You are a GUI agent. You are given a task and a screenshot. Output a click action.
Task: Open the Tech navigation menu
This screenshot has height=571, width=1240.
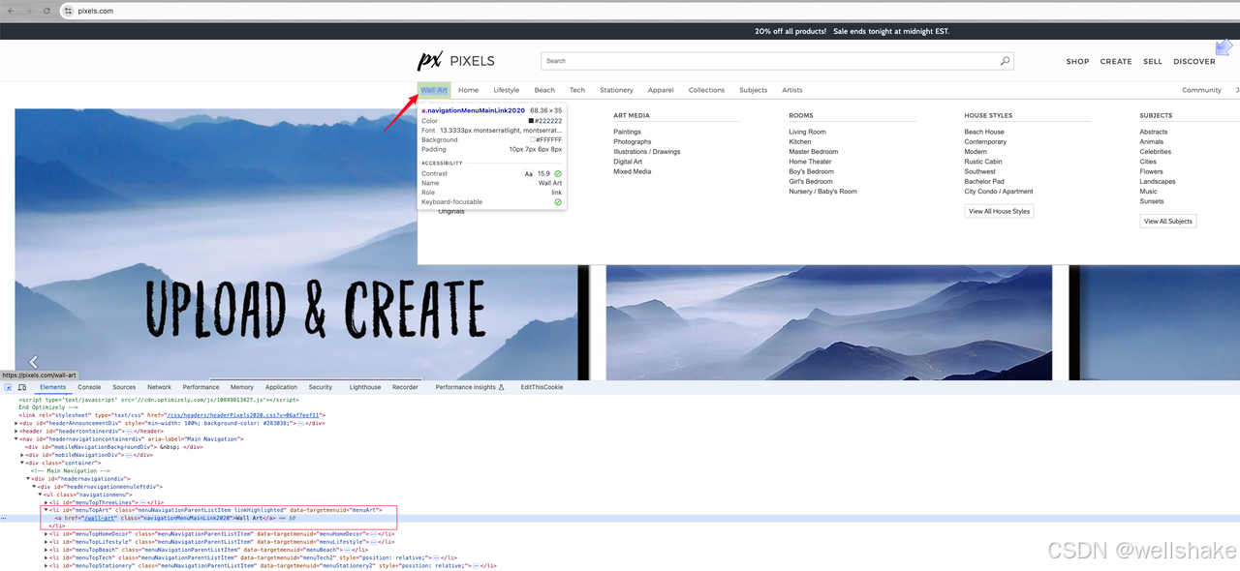577,90
